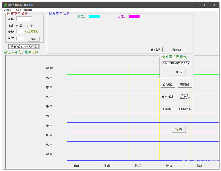
Task: Open the 打印(P) menu
Action: click(17, 10)
